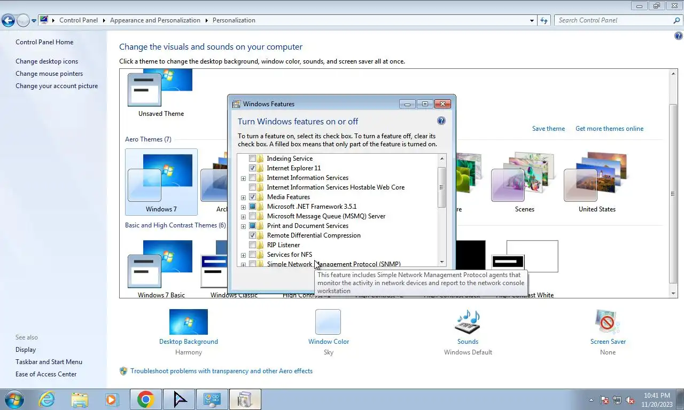
Task: Open Desktop Background settings icon
Action: (189, 322)
